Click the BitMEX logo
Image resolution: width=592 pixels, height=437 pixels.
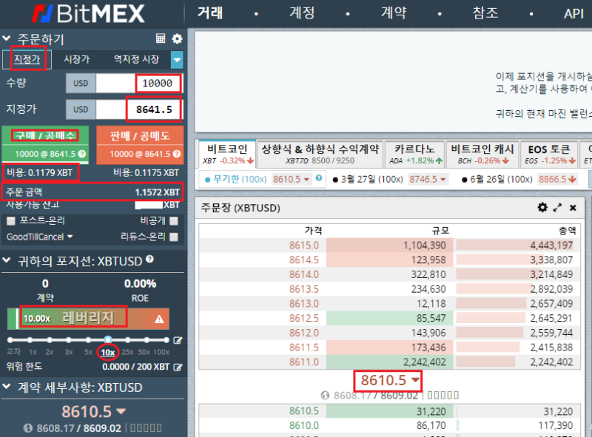88,14
